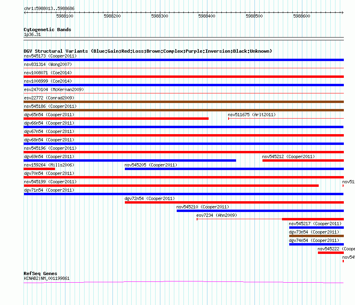Image resolution: width=355 pixels, height=305 pixels.
Task: Click the left arrowhead of the ruler
Action: [x=25, y=12]
